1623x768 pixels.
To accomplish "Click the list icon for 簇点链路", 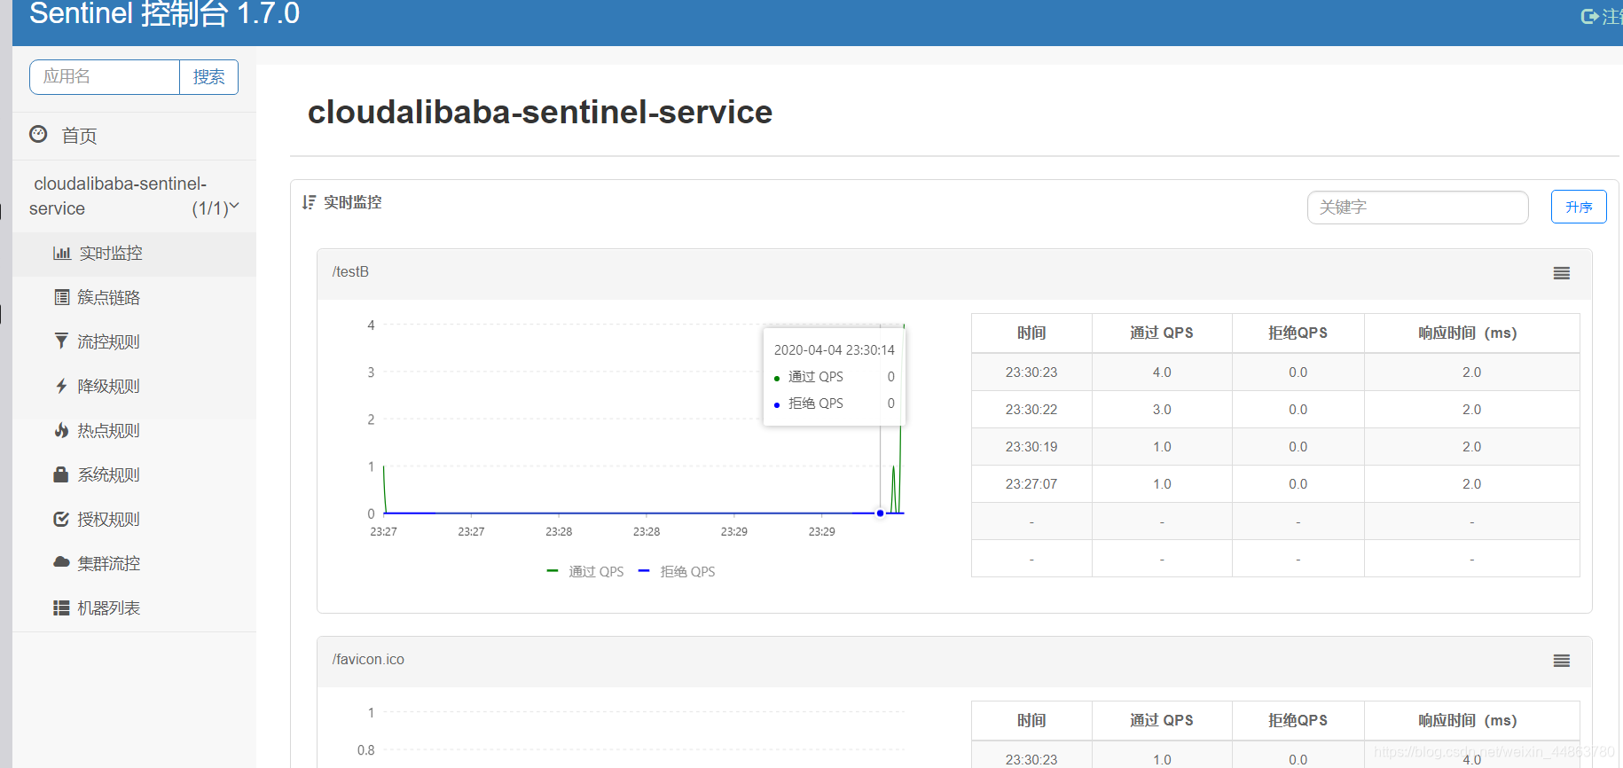I will pos(61,297).
